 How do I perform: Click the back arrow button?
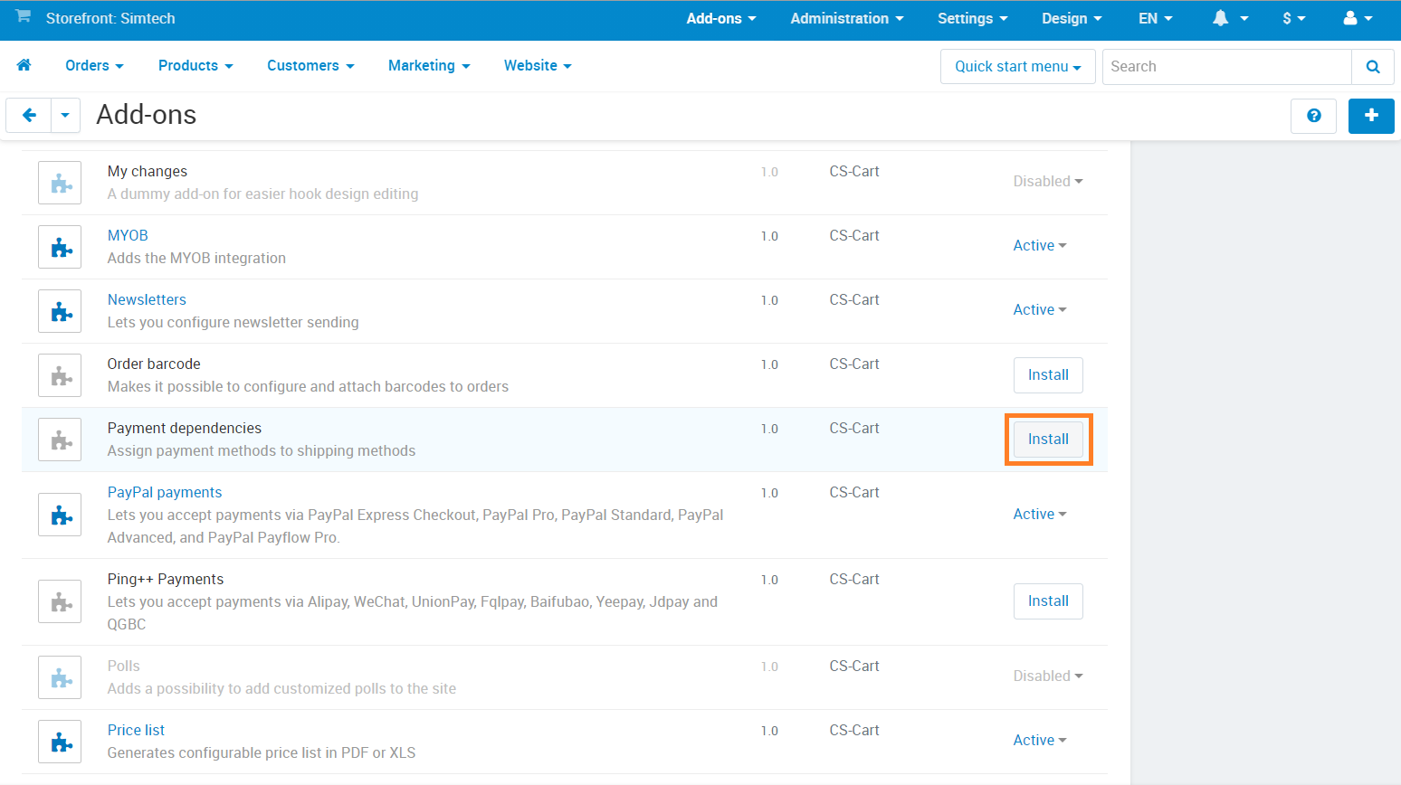click(x=29, y=116)
